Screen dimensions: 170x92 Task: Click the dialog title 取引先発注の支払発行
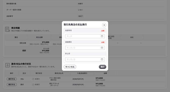coord(75,25)
